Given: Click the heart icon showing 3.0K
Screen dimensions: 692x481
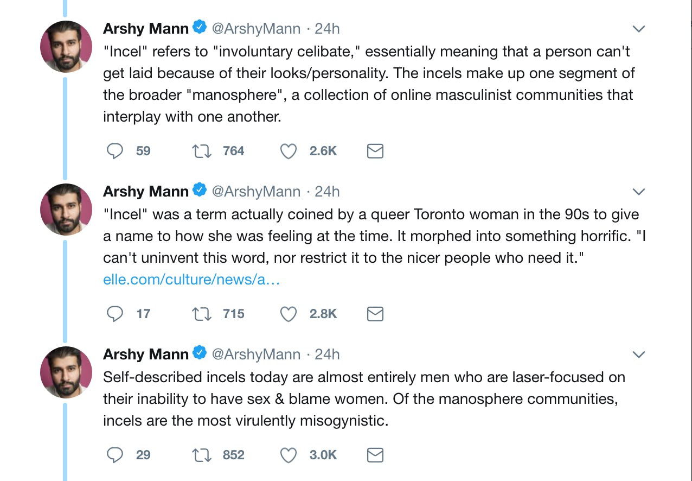Looking at the screenshot, I should click(288, 455).
